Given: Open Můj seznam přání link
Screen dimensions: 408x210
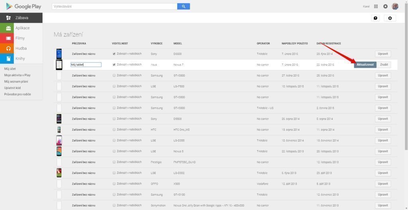Looking at the screenshot, I should (x=16, y=81).
